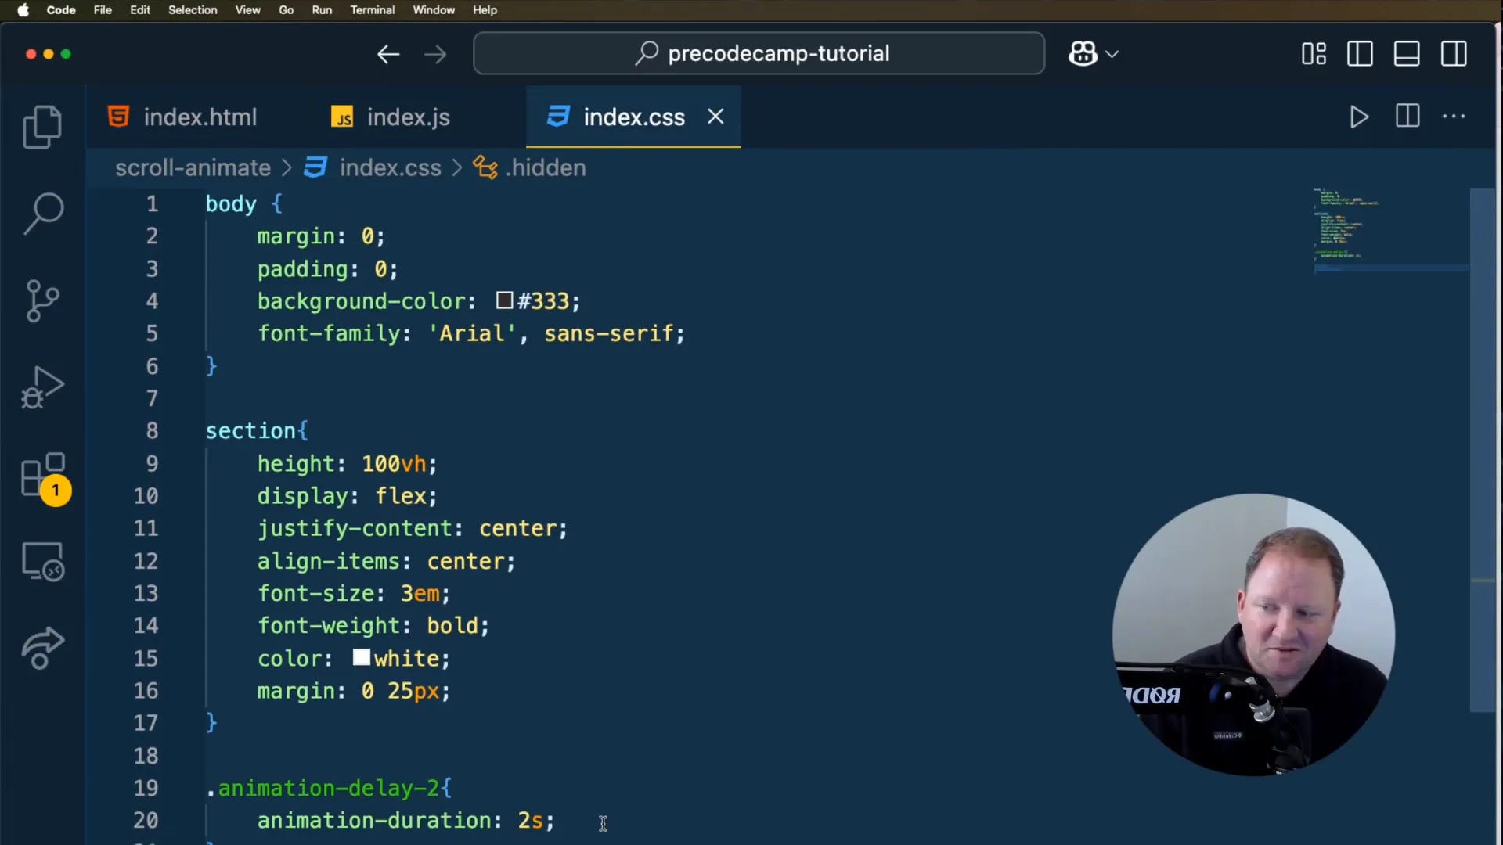Split the editor to the right
This screenshot has width=1503, height=845.
(x=1407, y=117)
